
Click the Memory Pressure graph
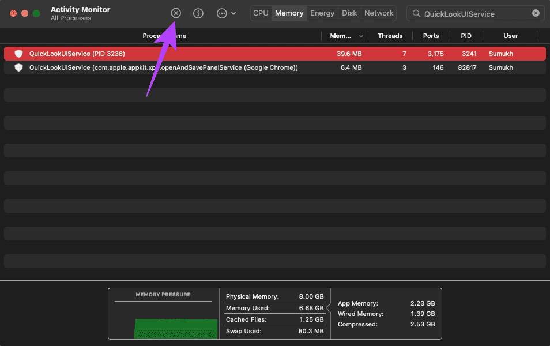164,314
